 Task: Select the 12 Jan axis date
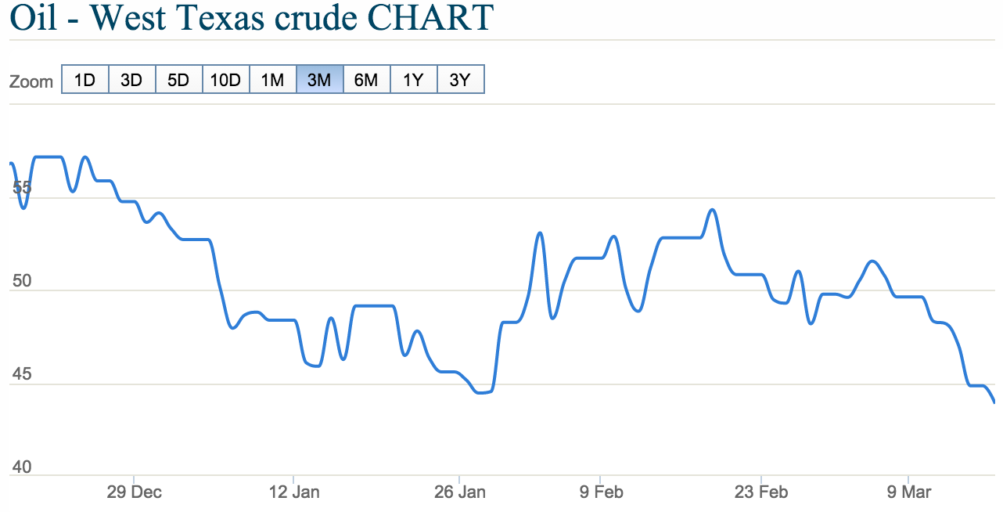(x=294, y=492)
